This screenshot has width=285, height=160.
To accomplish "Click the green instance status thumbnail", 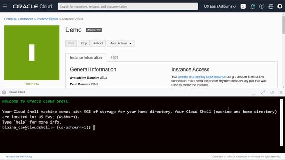I will pyautogui.click(x=32, y=53).
